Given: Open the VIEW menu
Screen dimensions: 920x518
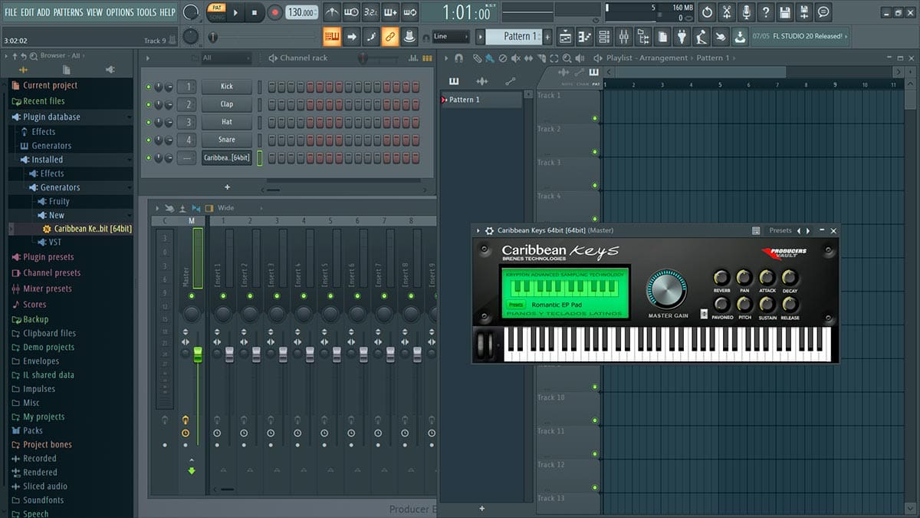Looking at the screenshot, I should pyautogui.click(x=95, y=12).
